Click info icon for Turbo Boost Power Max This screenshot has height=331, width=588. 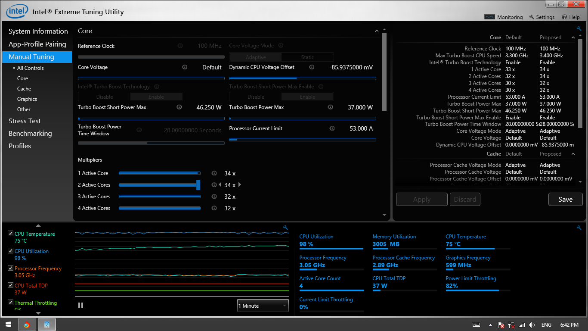(330, 107)
